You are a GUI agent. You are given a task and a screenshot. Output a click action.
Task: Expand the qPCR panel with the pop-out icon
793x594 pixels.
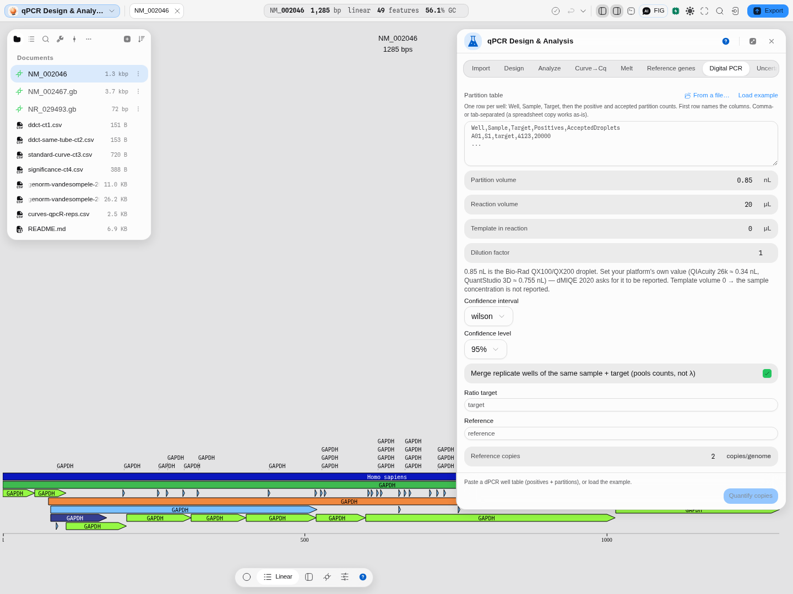[x=753, y=41]
